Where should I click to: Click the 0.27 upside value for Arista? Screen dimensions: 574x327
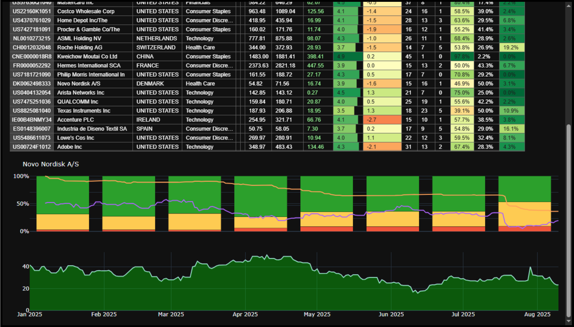(x=318, y=93)
